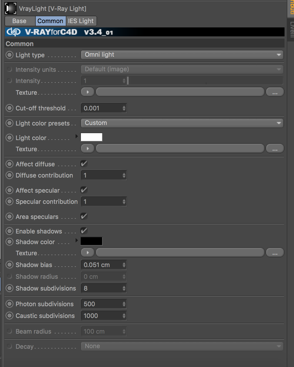Click the Light color texture link bar
The image size is (294, 367).
pos(180,149)
